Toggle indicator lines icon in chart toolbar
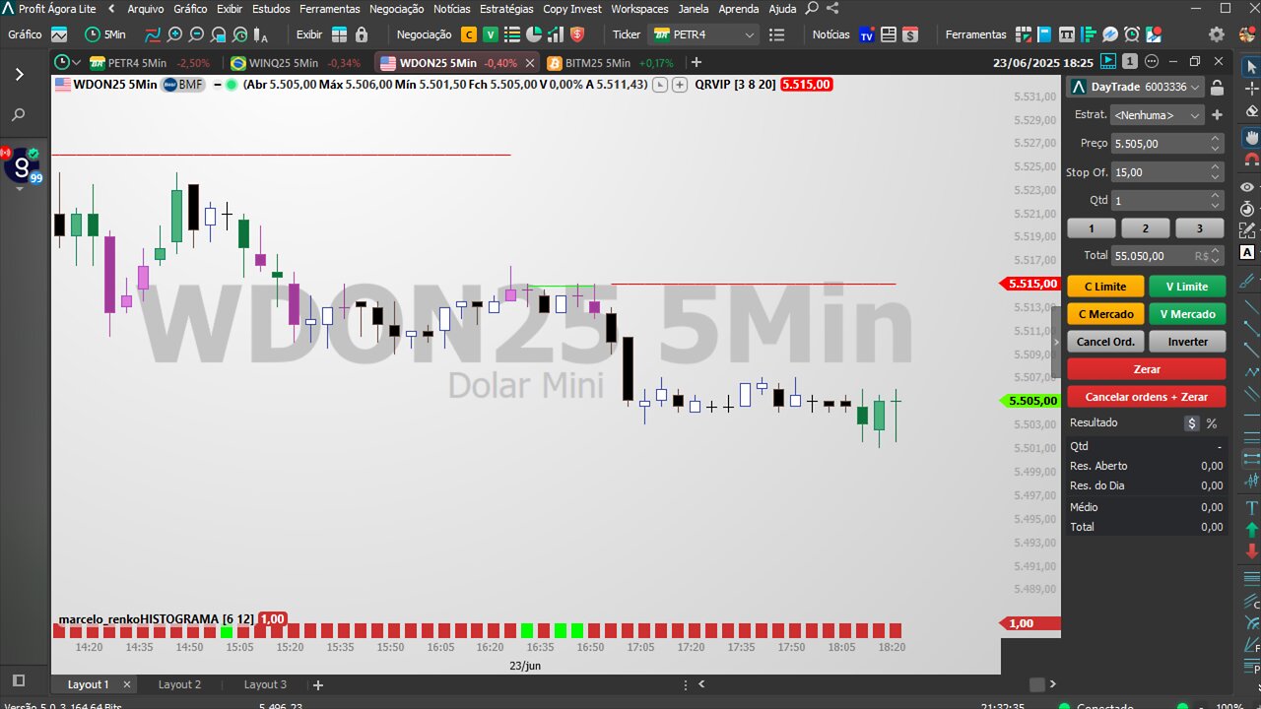The image size is (1261, 709). [153, 34]
